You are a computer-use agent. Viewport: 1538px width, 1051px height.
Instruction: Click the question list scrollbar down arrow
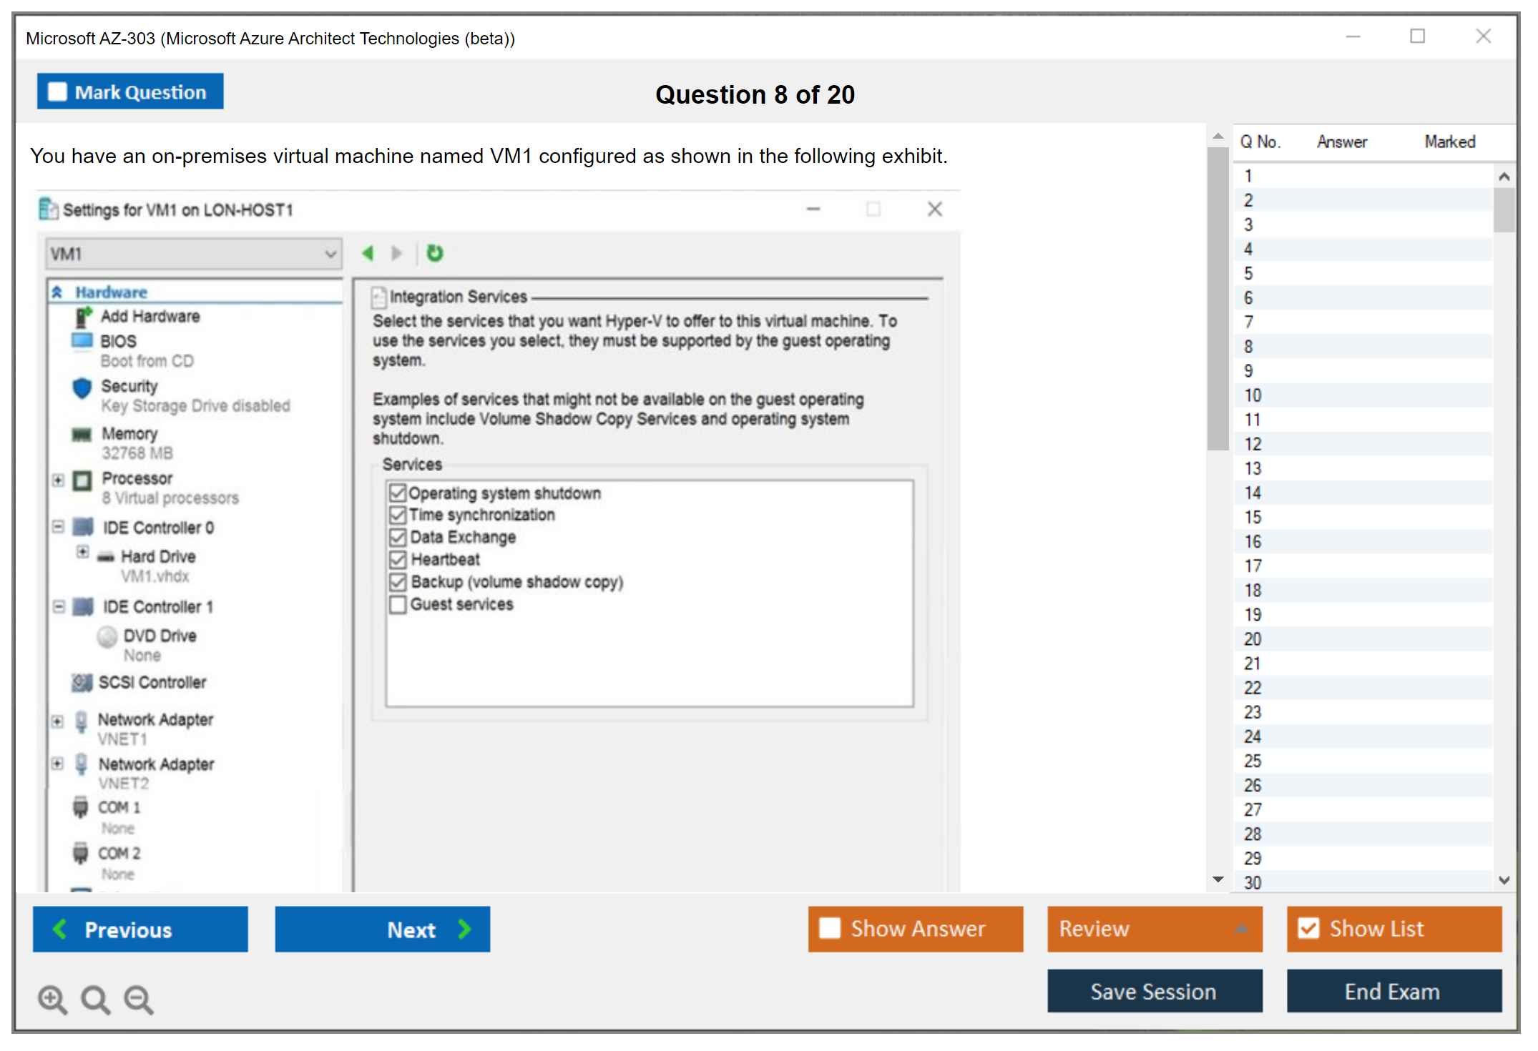[1504, 881]
